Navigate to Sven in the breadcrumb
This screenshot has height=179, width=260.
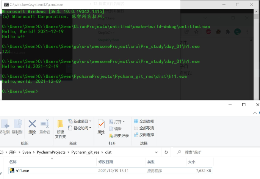pyautogui.click(x=27, y=152)
